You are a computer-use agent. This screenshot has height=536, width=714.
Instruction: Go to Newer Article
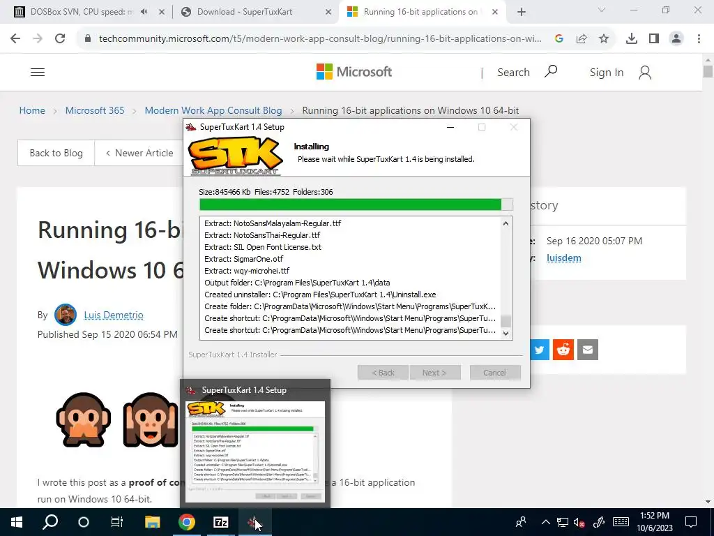tap(139, 153)
